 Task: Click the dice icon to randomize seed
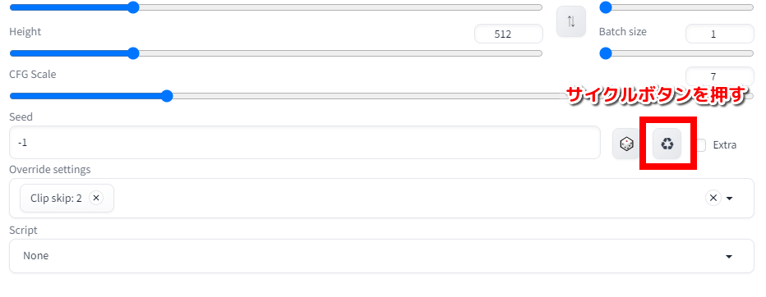(x=626, y=144)
